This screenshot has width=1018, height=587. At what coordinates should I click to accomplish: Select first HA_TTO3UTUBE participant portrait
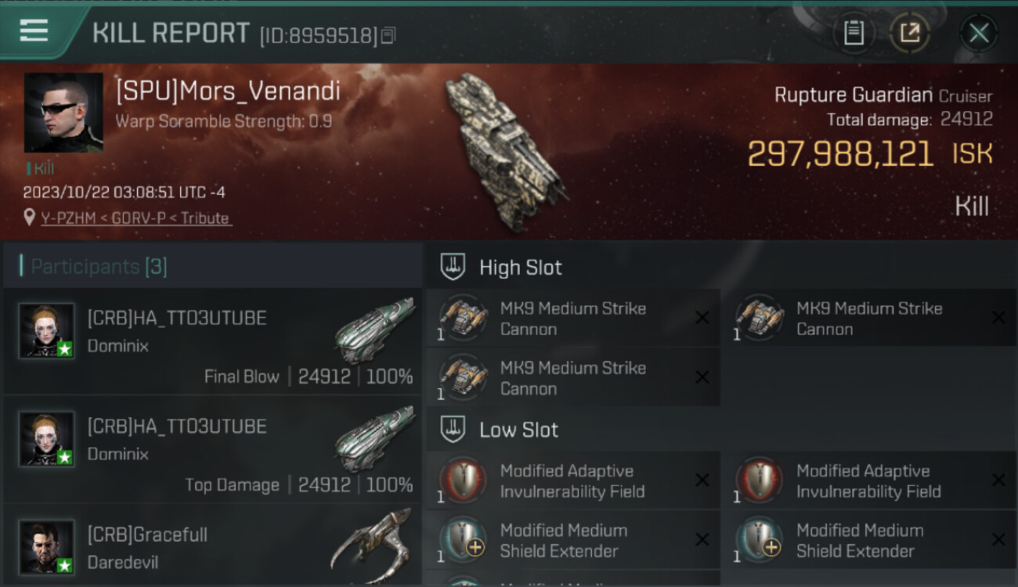click(47, 330)
